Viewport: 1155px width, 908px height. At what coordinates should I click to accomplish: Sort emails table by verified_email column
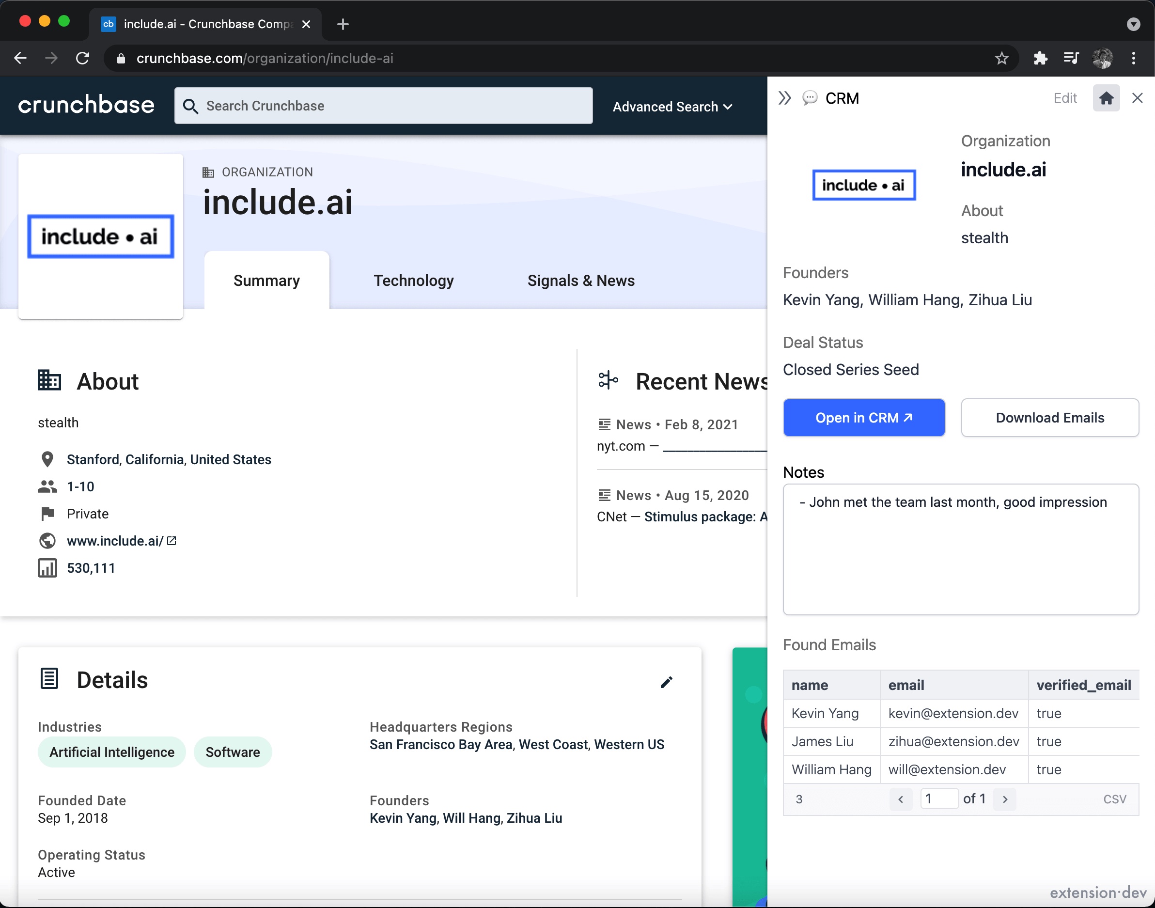pos(1083,685)
